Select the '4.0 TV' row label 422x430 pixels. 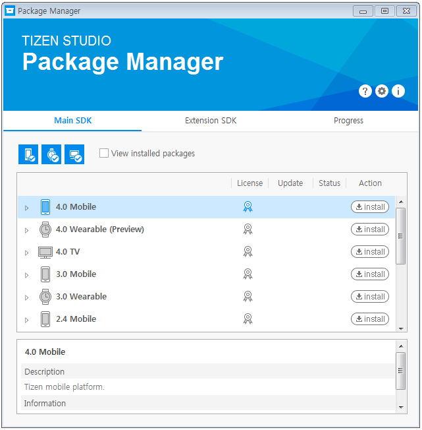pyautogui.click(x=68, y=252)
